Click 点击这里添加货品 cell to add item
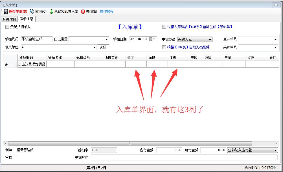 coord(32,64)
